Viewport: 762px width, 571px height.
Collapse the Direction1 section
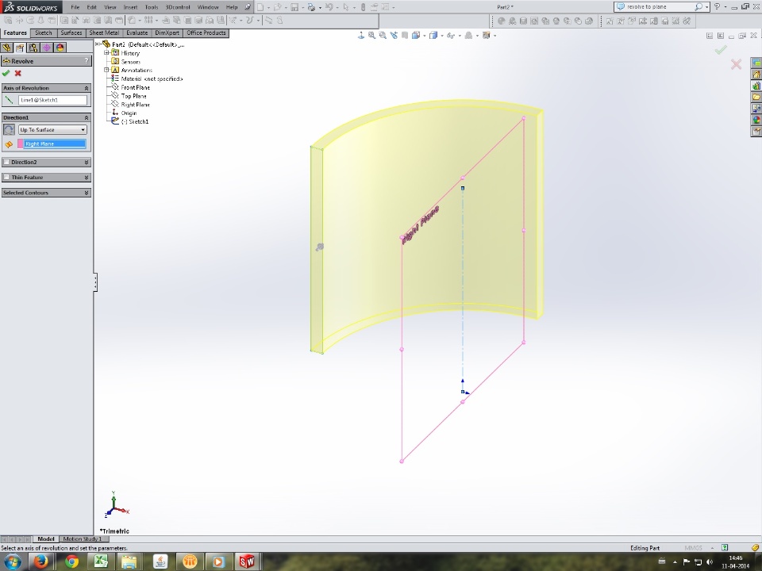(87, 117)
